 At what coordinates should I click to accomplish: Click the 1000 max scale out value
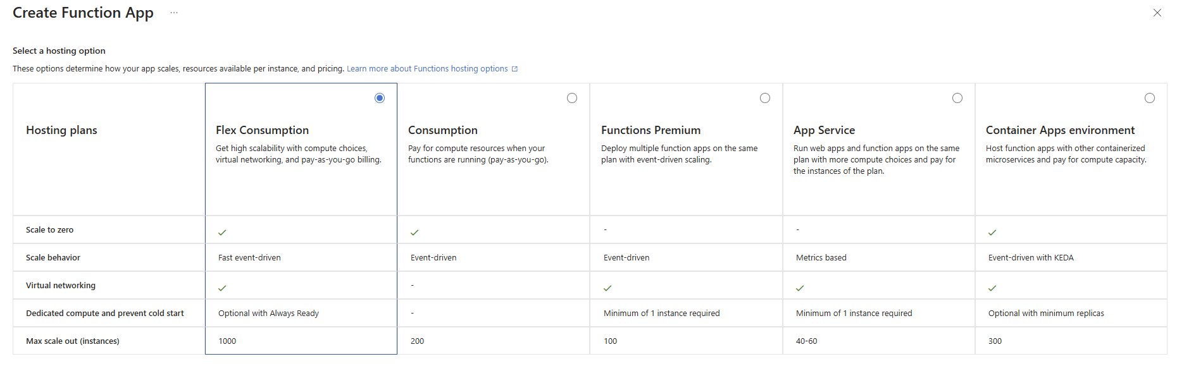(x=227, y=341)
